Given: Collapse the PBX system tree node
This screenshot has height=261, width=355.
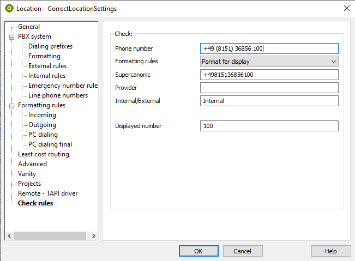Looking at the screenshot, I should (x=12, y=37).
